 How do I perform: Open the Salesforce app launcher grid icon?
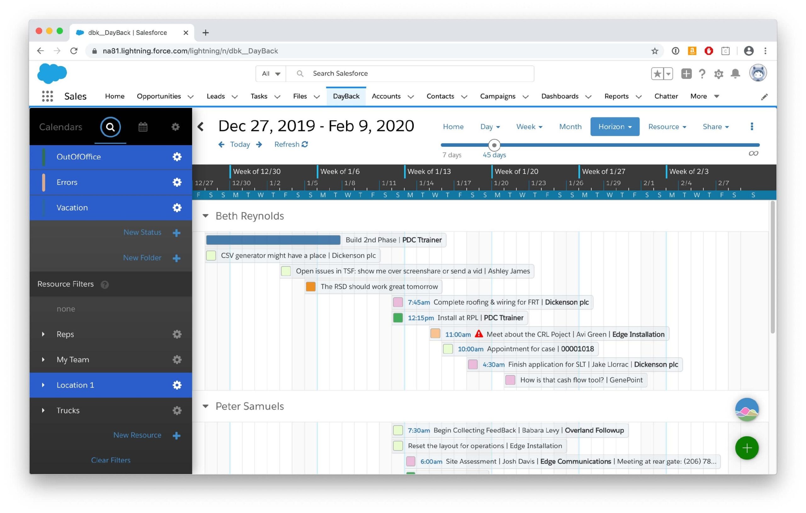(47, 96)
